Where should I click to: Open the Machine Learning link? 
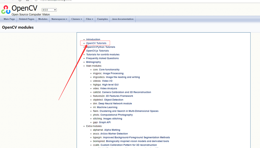pos(107,107)
